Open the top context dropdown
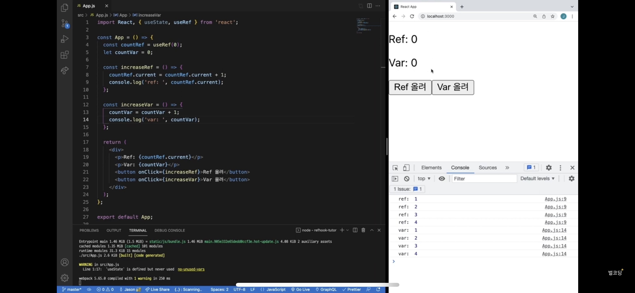 click(424, 179)
